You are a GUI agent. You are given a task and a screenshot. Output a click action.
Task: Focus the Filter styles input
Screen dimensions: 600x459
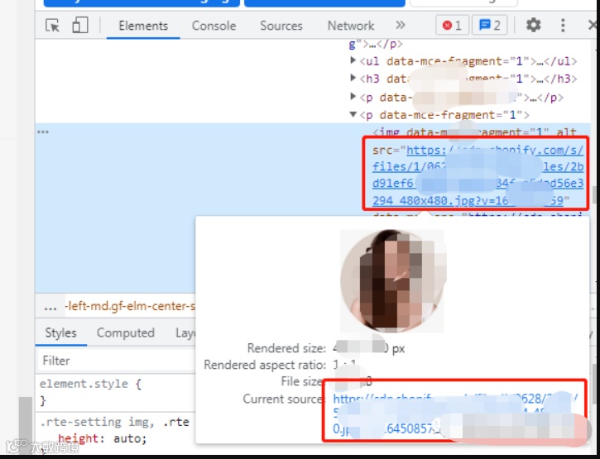coord(117,361)
